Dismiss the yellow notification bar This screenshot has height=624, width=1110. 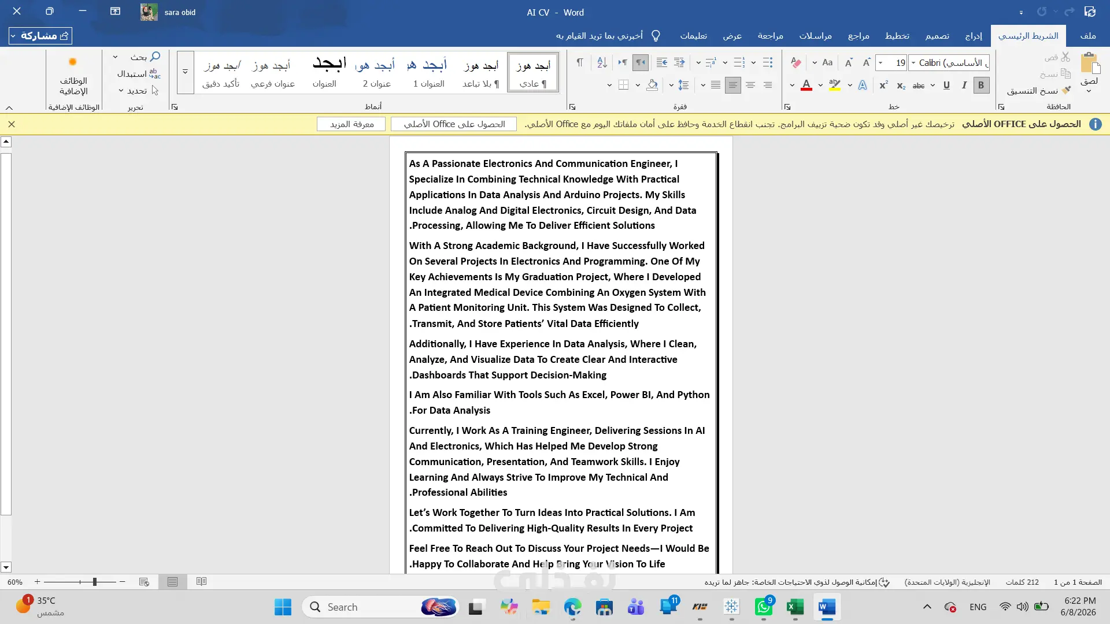tap(12, 124)
